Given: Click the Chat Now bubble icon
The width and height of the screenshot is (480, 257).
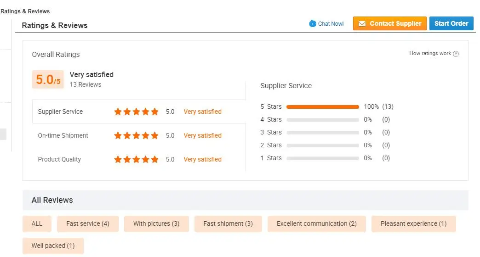Looking at the screenshot, I should tap(312, 23).
